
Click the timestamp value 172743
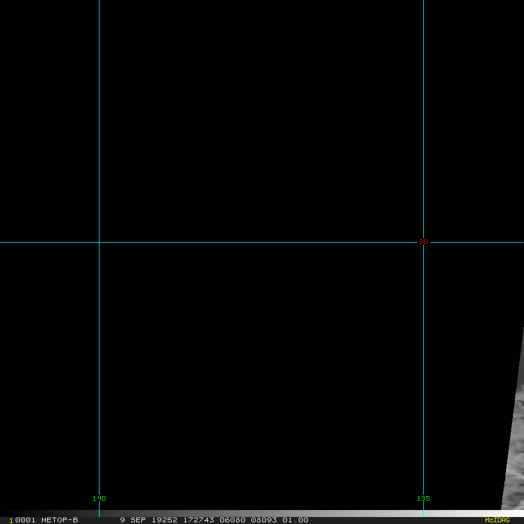click(x=199, y=520)
